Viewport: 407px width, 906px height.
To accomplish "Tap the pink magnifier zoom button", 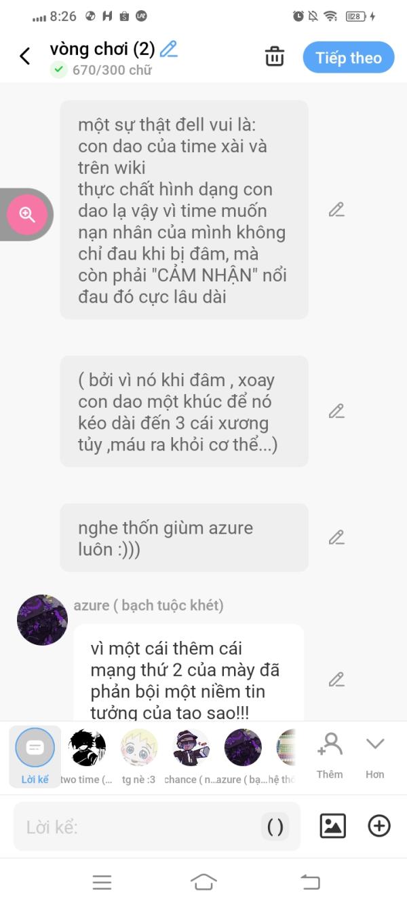I will [27, 215].
